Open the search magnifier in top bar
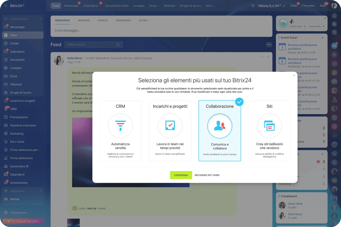341x227 pixels. (253, 6)
